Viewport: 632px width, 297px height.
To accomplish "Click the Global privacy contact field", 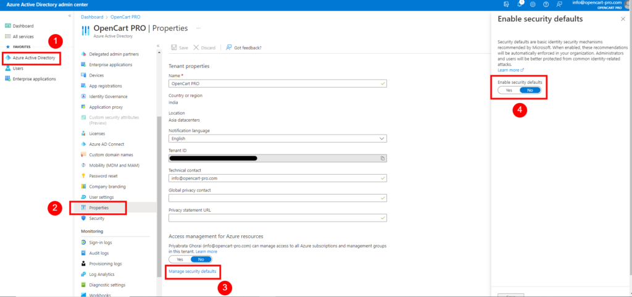I will coord(278,198).
